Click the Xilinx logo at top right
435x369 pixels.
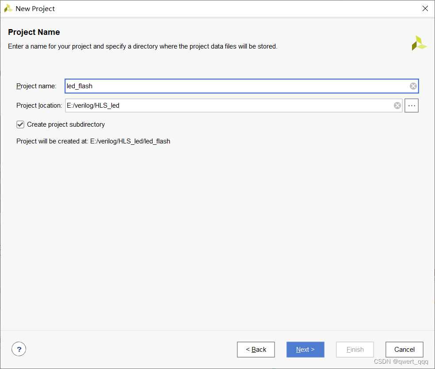point(419,43)
